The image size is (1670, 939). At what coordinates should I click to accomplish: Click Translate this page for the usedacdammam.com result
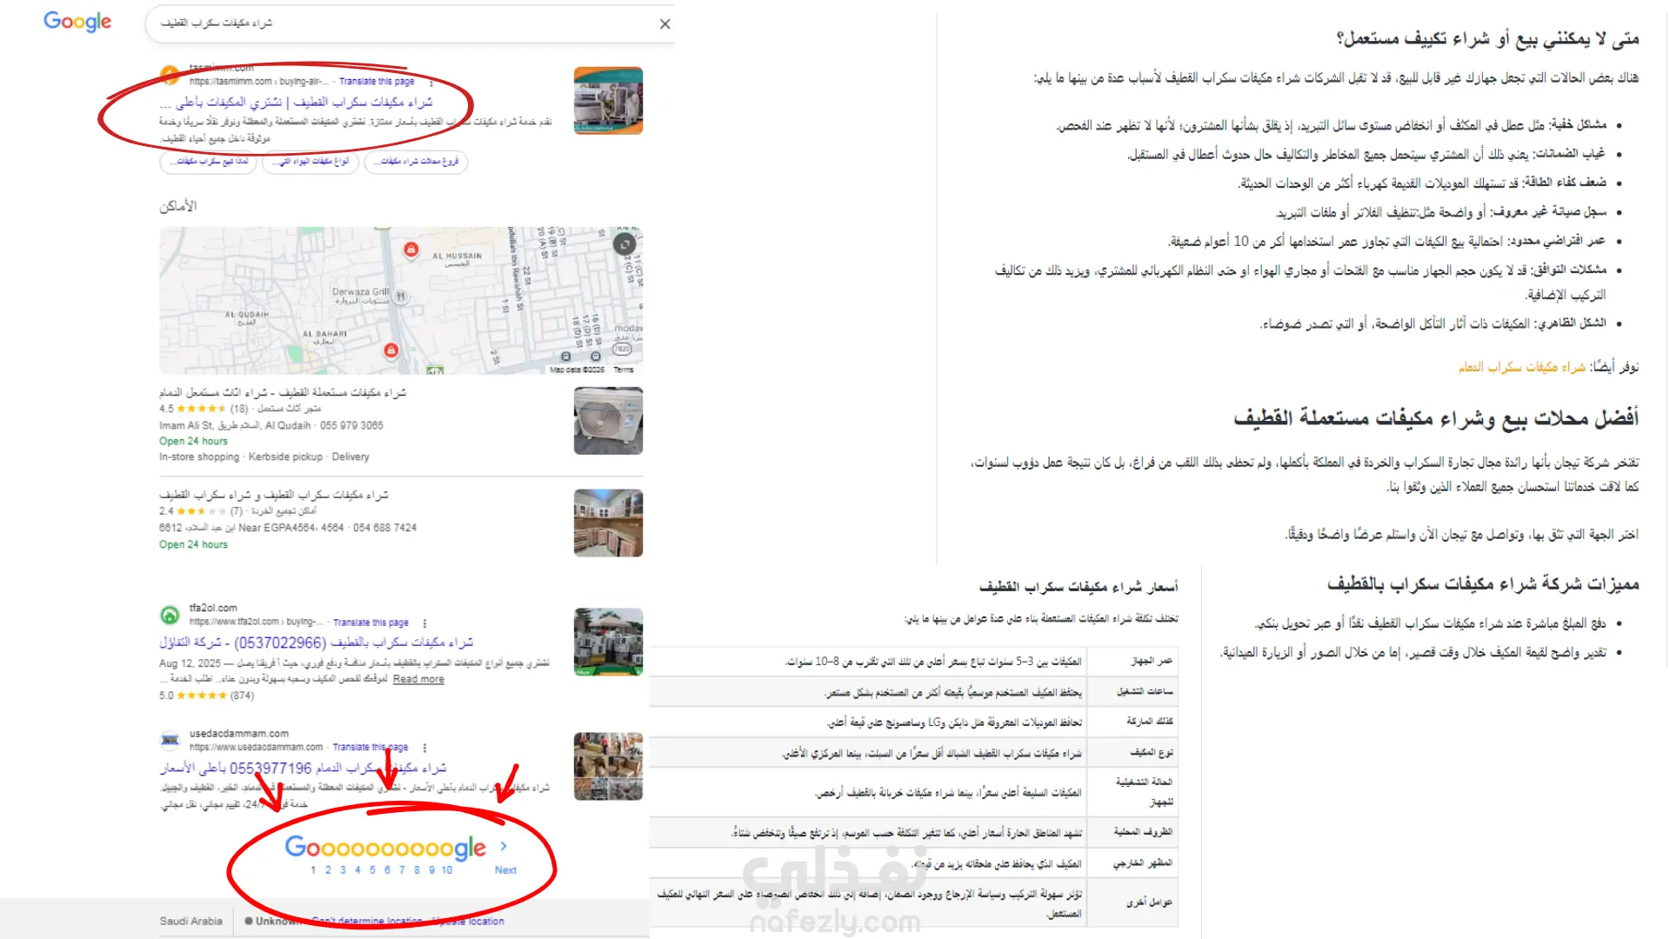pyautogui.click(x=370, y=748)
